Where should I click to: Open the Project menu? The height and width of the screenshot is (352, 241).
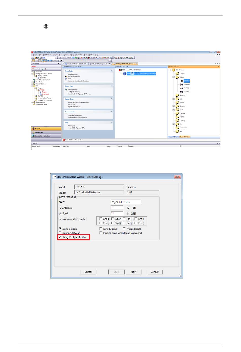[x=35, y=55]
